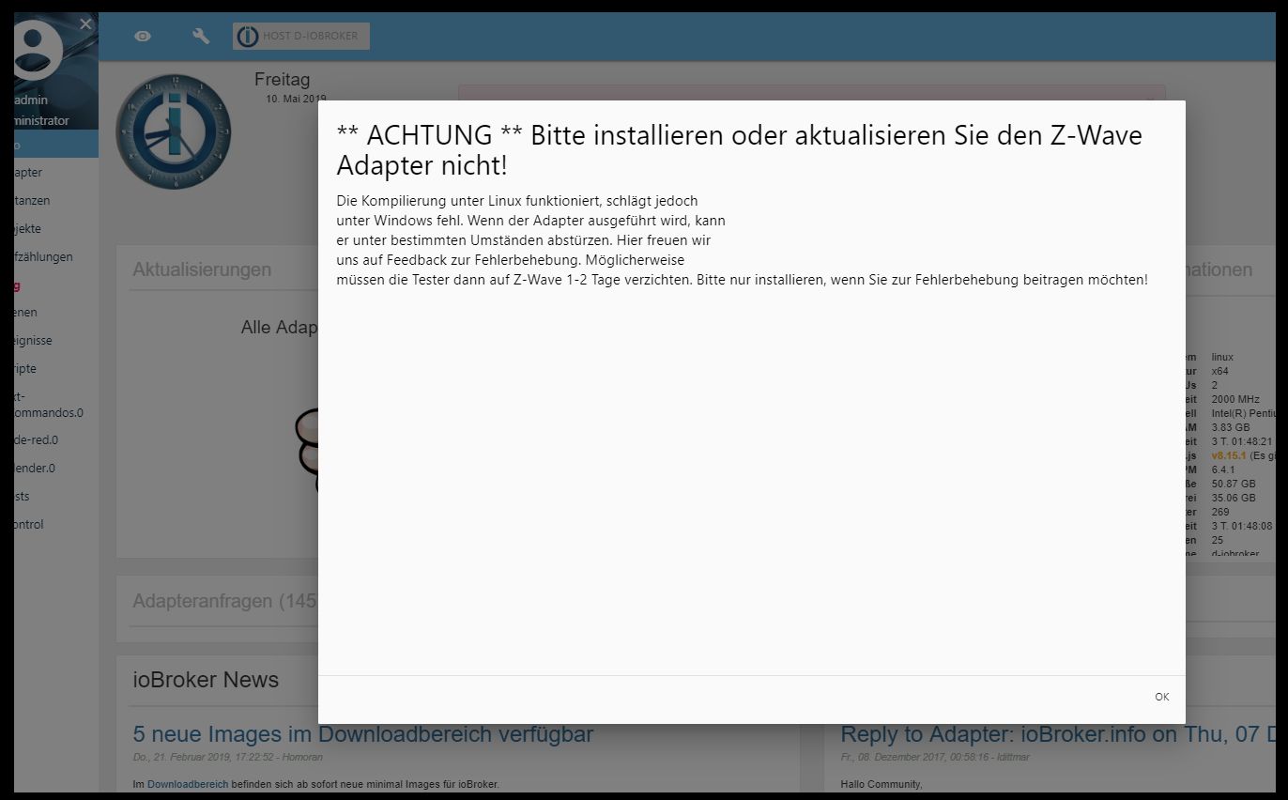Click the v8.15.1 Node.js version value
1288x800 pixels.
tap(1229, 455)
